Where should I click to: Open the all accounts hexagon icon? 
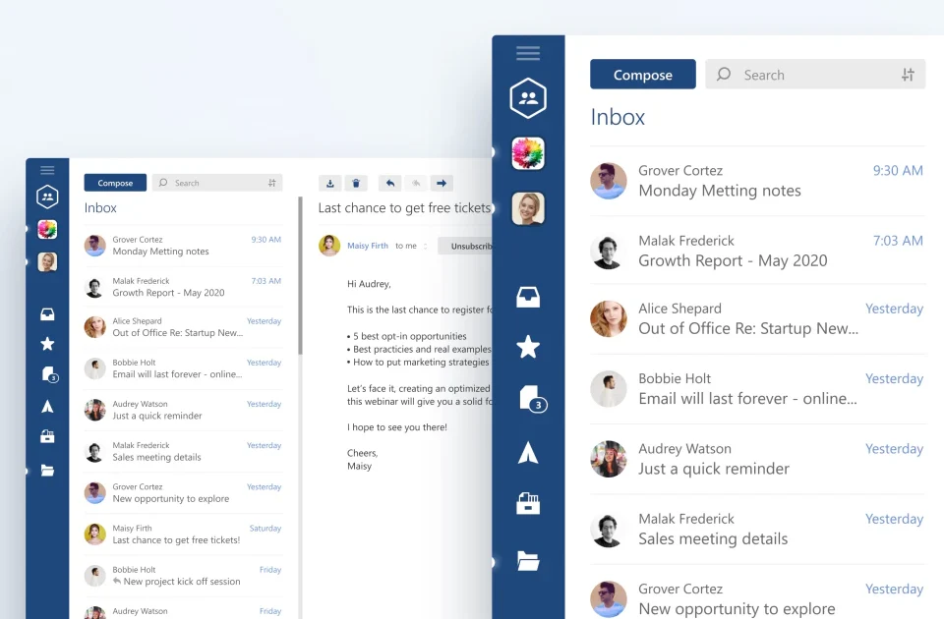pos(528,98)
